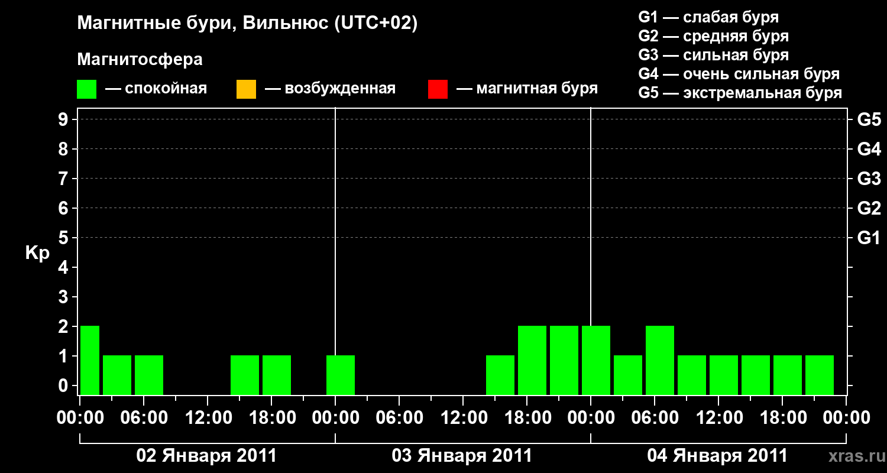Click the Kp 2 bar at 00:00 on 02 Января

[90, 361]
